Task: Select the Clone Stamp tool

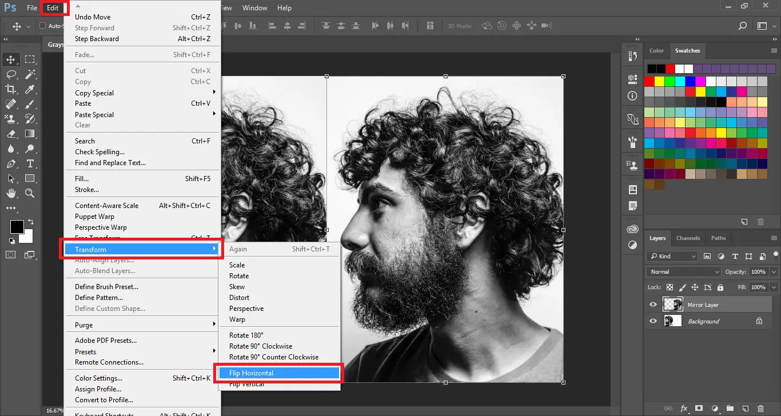Action: (10, 119)
